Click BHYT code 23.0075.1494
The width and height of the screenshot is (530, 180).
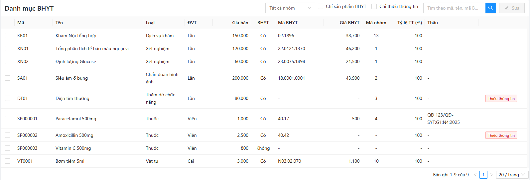(292, 61)
